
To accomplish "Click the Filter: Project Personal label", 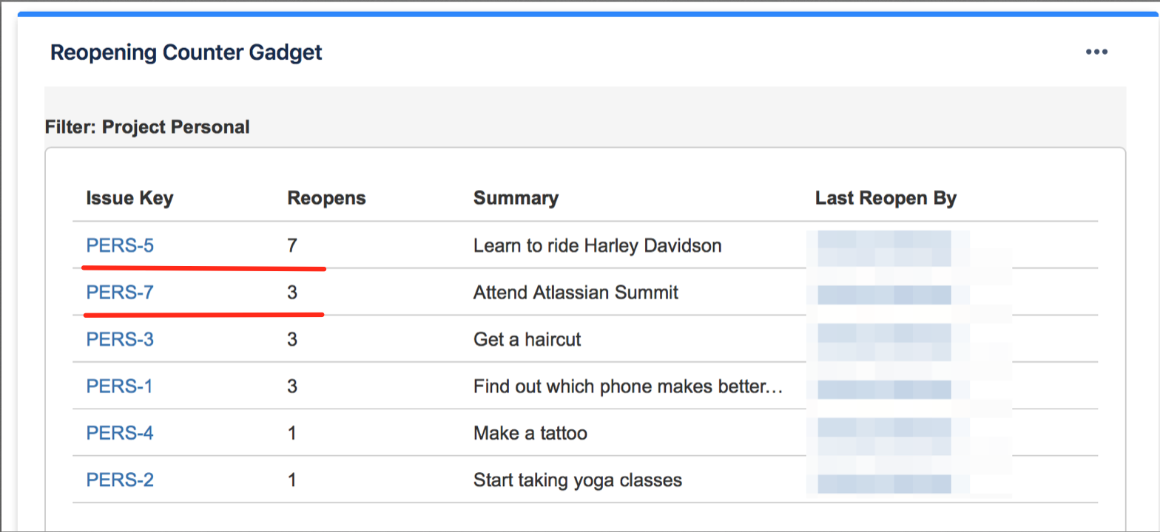I will pos(147,127).
